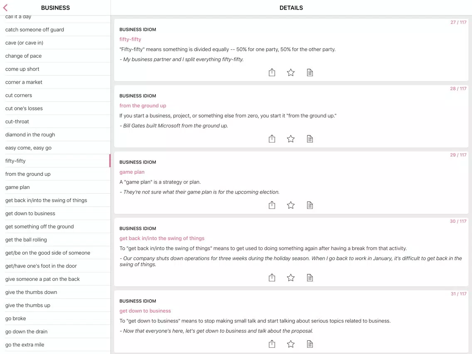Share the 'swing of things' idiom card
Viewport: 472px width, 354px height.
pyautogui.click(x=272, y=278)
